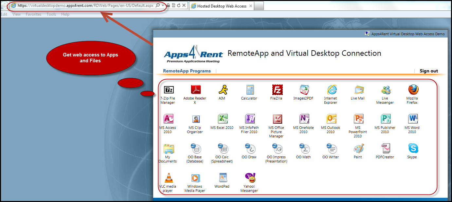Screen dimensions: 452x202
Task: Click the security lock icon in address bar
Action: point(168,6)
